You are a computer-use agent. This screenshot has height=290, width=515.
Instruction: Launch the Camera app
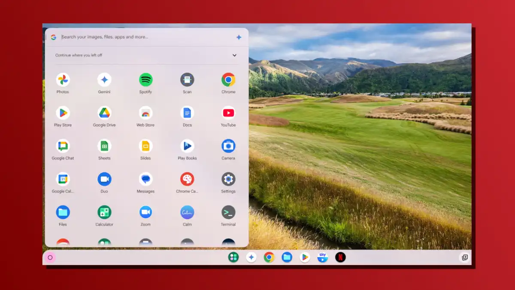pos(228,146)
